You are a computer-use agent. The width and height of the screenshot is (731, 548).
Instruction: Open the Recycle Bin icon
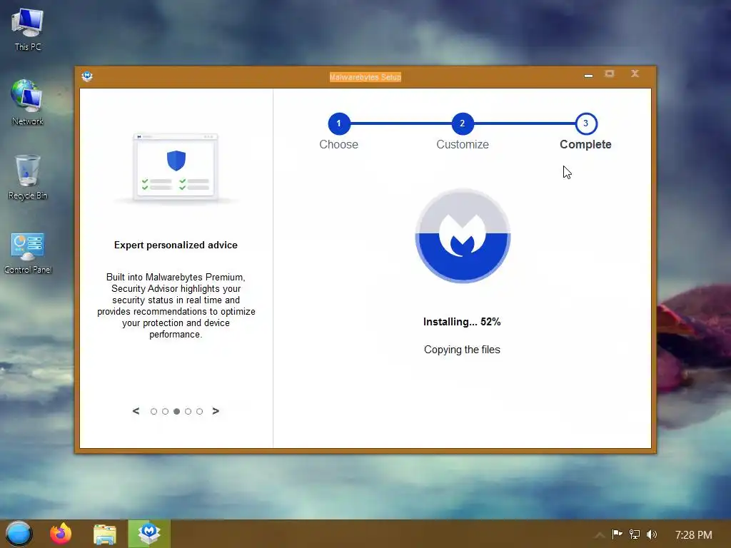coord(28,178)
